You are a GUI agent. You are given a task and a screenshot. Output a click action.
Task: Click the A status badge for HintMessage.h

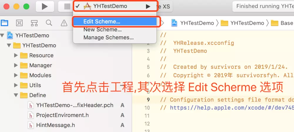[x=122, y=125]
